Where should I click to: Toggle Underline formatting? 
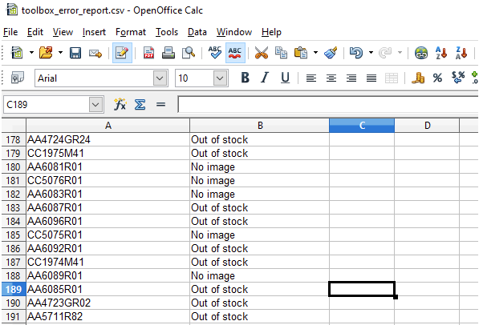(285, 78)
